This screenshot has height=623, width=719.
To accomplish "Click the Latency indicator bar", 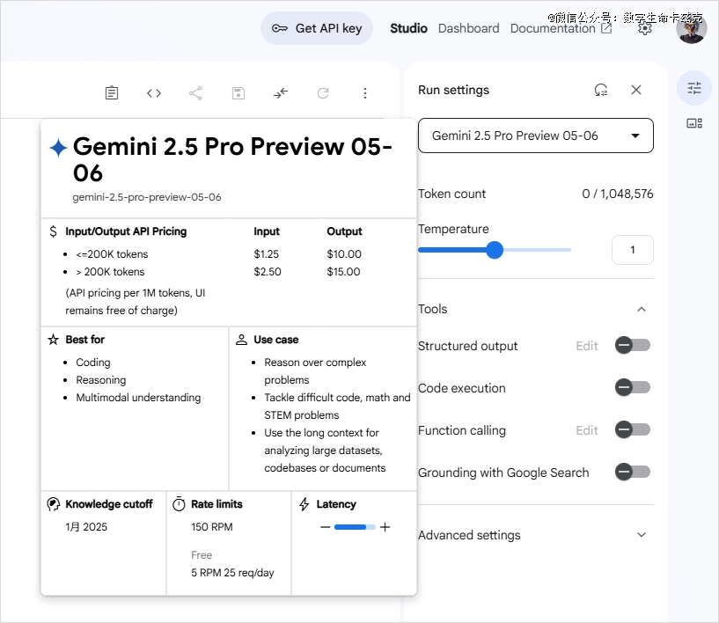I will pyautogui.click(x=355, y=527).
